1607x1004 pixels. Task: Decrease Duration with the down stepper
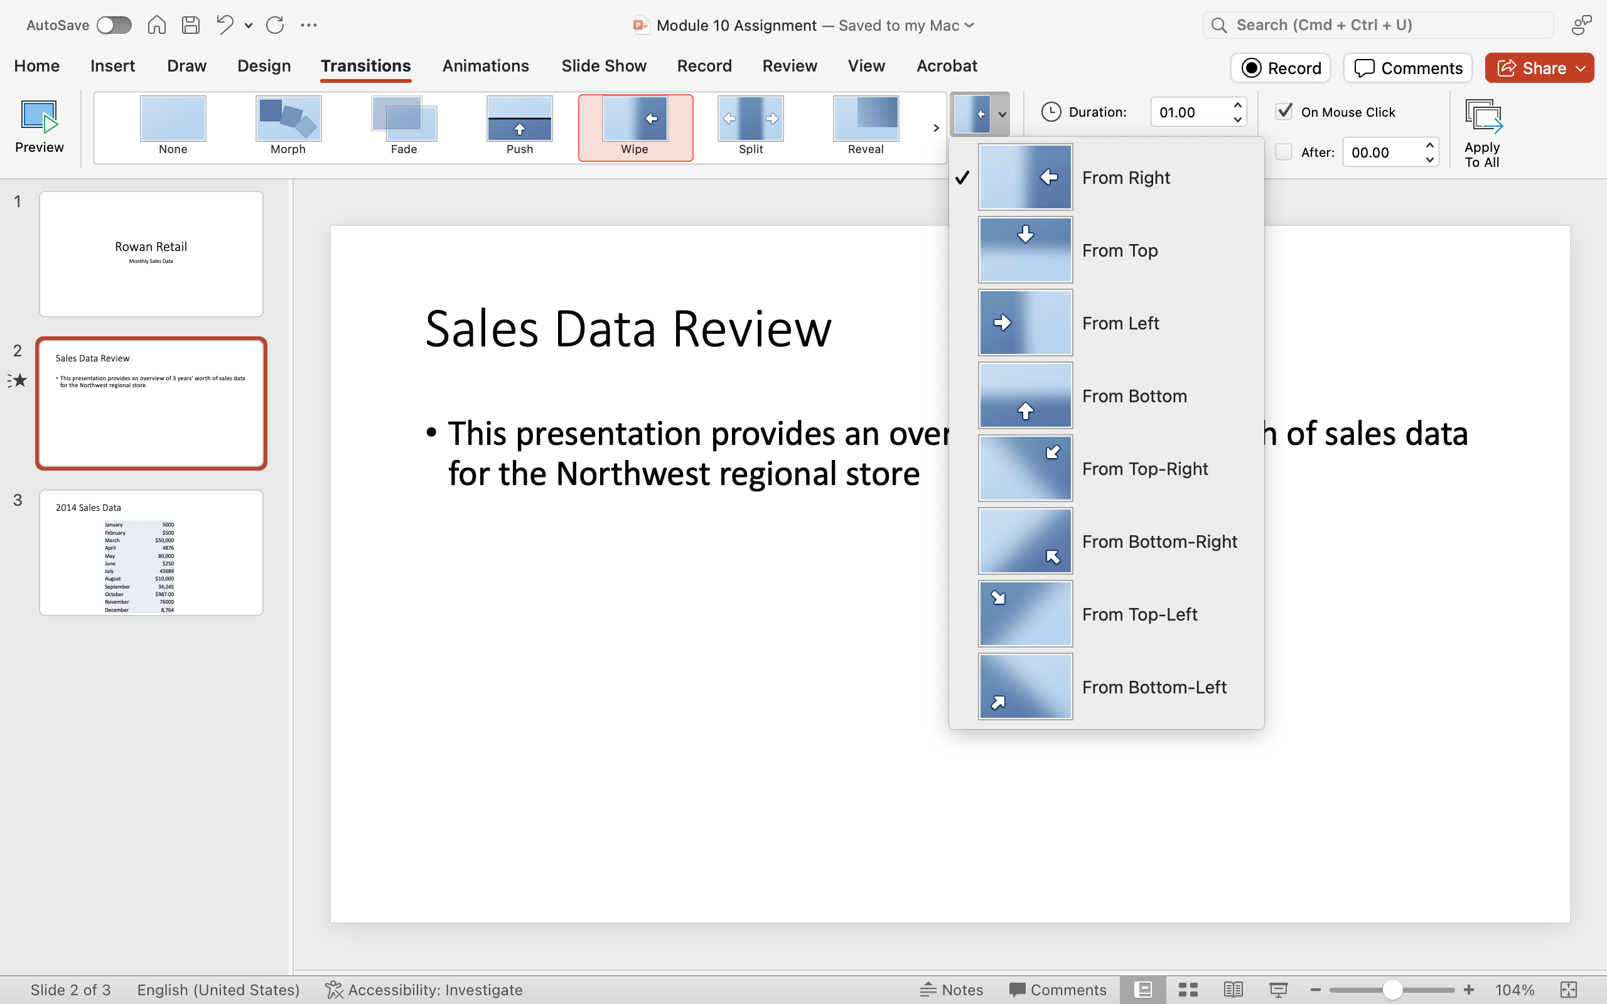point(1238,119)
